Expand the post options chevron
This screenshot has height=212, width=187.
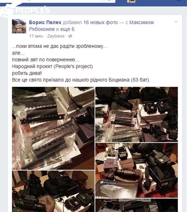click(176, 22)
